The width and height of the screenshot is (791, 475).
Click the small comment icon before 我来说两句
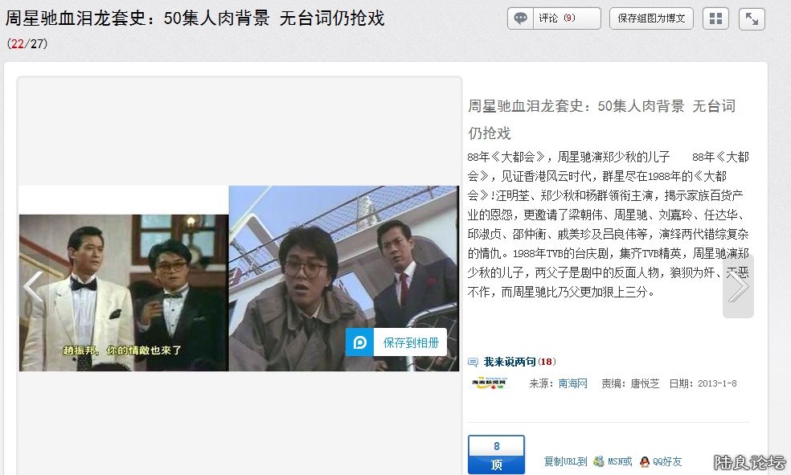coord(473,362)
